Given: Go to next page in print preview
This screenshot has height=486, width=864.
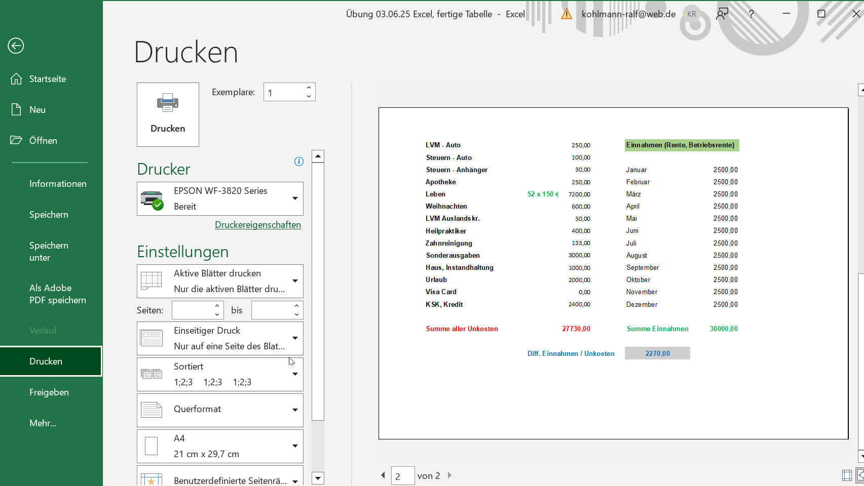Looking at the screenshot, I should tap(449, 475).
